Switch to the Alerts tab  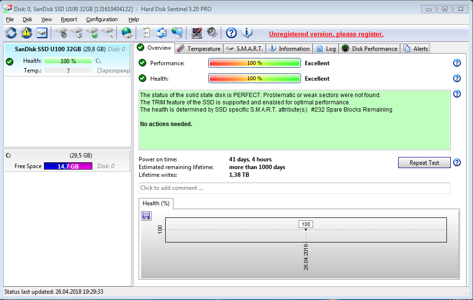(x=416, y=48)
